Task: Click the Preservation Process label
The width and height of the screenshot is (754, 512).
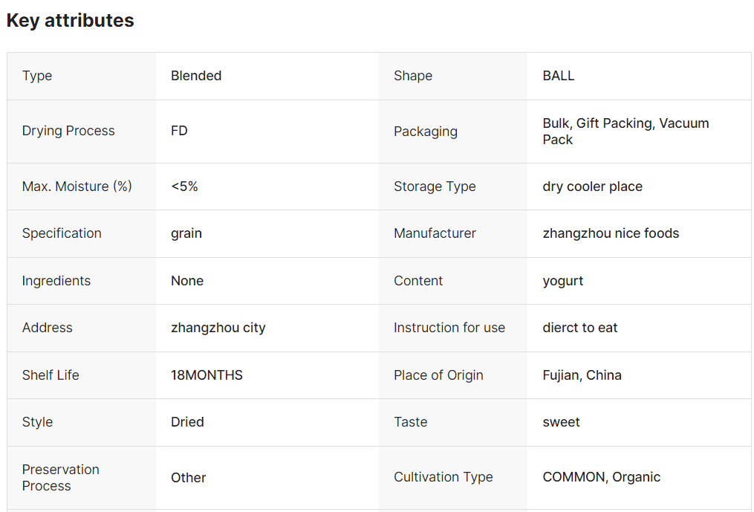Action: pyautogui.click(x=61, y=478)
